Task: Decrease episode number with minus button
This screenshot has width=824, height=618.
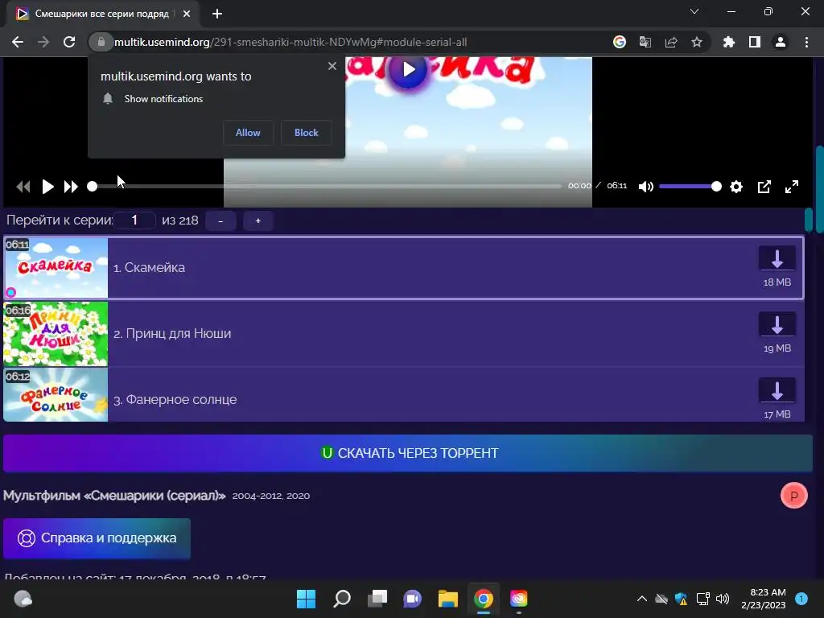Action: point(220,220)
